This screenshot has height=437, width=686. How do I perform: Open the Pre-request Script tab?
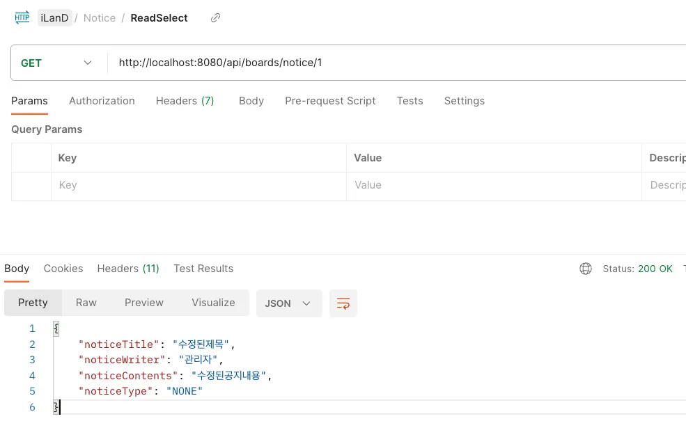[330, 101]
